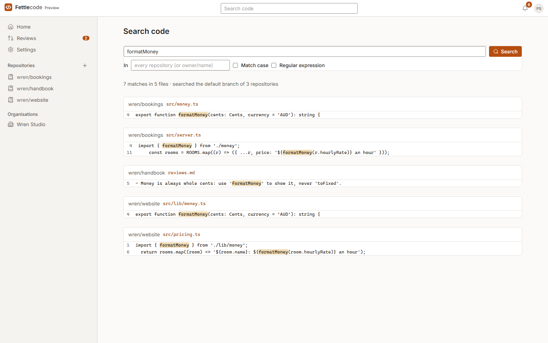548x343 pixels.
Task: Open src/money.ts result in wren/bookings
Action: point(182,104)
